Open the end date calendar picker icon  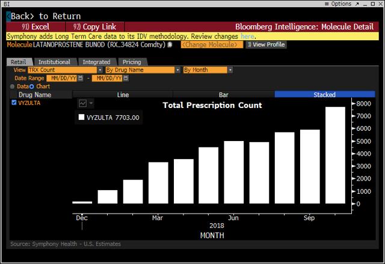point(126,79)
